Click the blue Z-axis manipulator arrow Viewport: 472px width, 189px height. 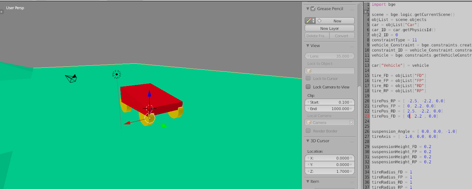click(x=149, y=94)
